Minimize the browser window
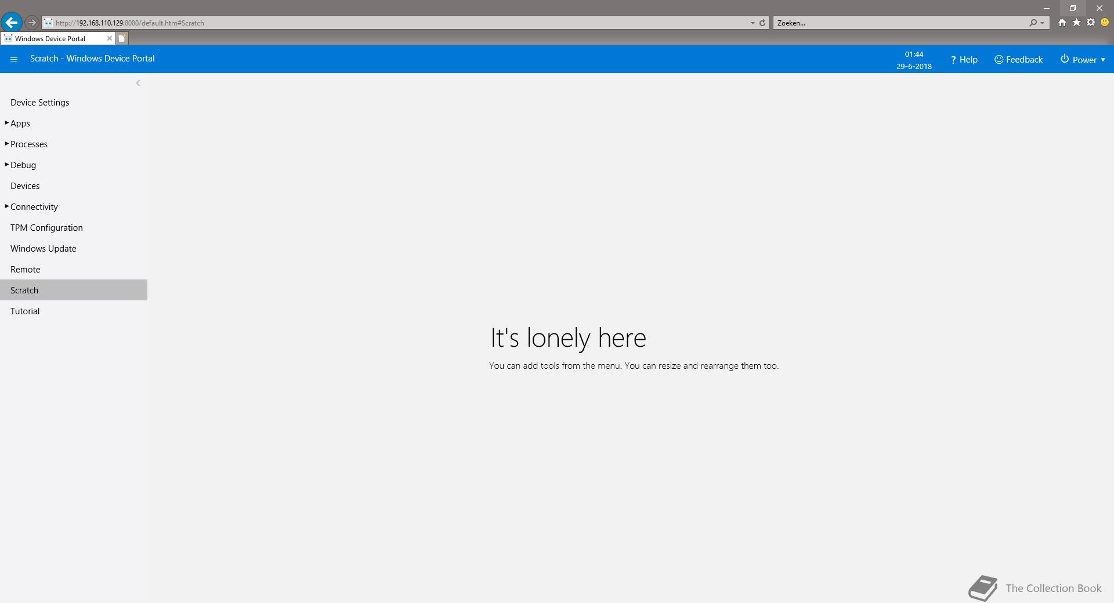This screenshot has width=1114, height=603. 1047,8
